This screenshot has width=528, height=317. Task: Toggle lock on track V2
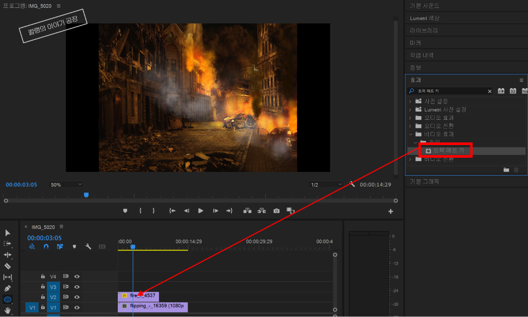click(x=43, y=297)
